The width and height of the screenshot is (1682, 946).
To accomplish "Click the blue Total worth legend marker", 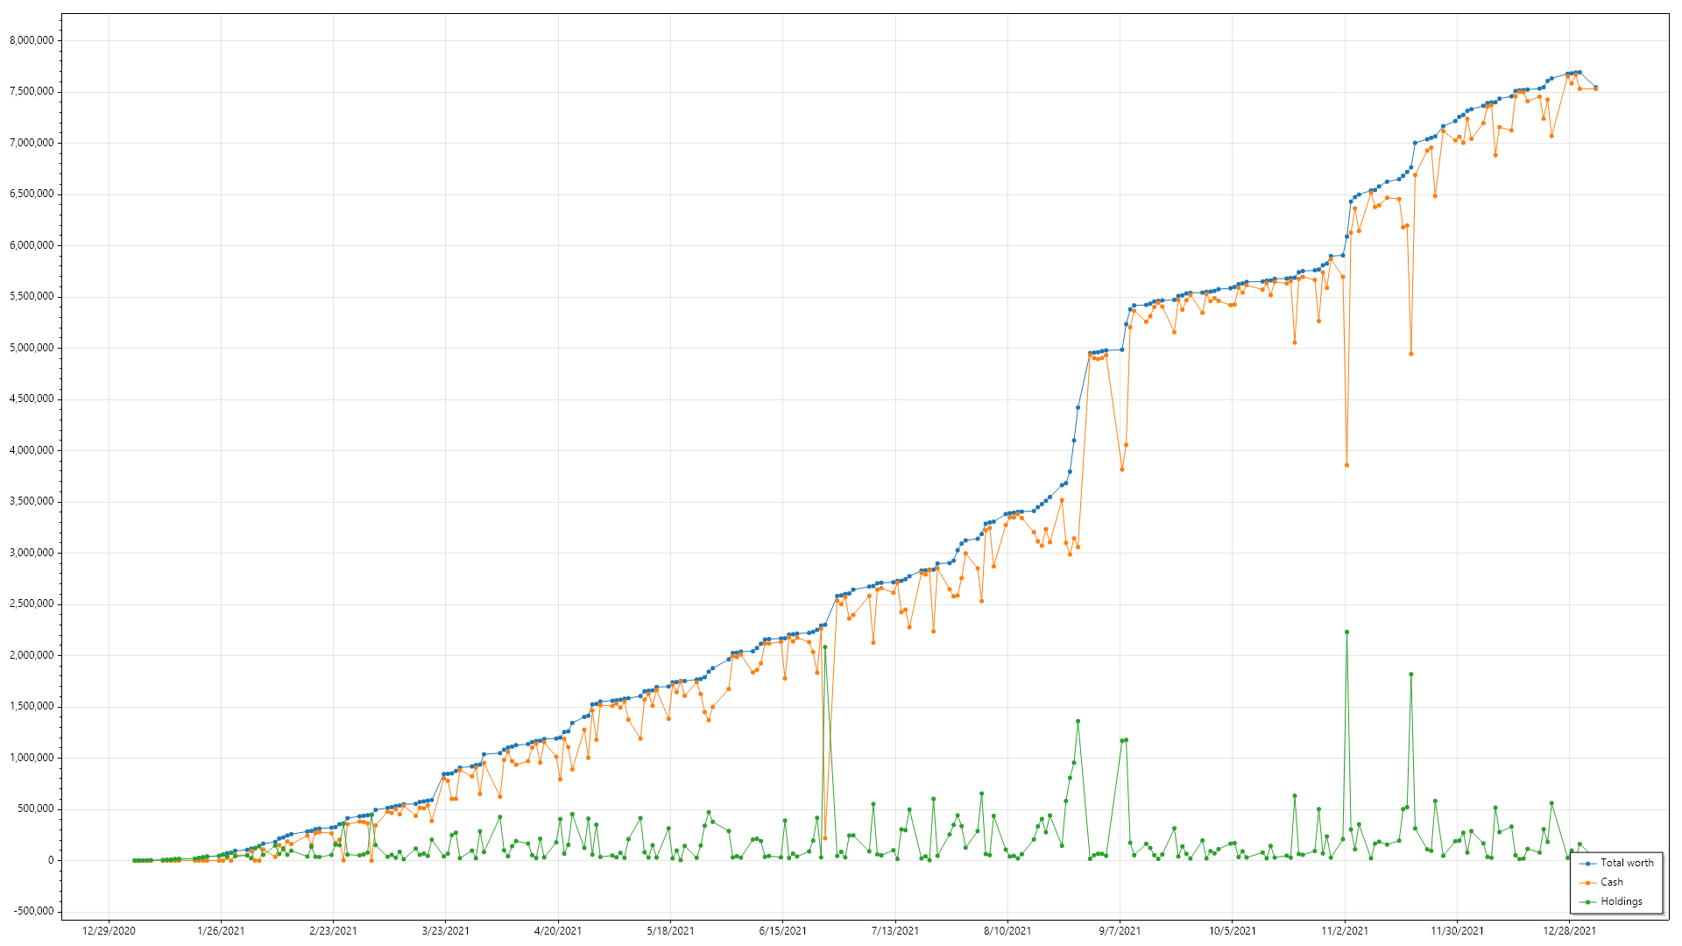I will [x=1587, y=864].
